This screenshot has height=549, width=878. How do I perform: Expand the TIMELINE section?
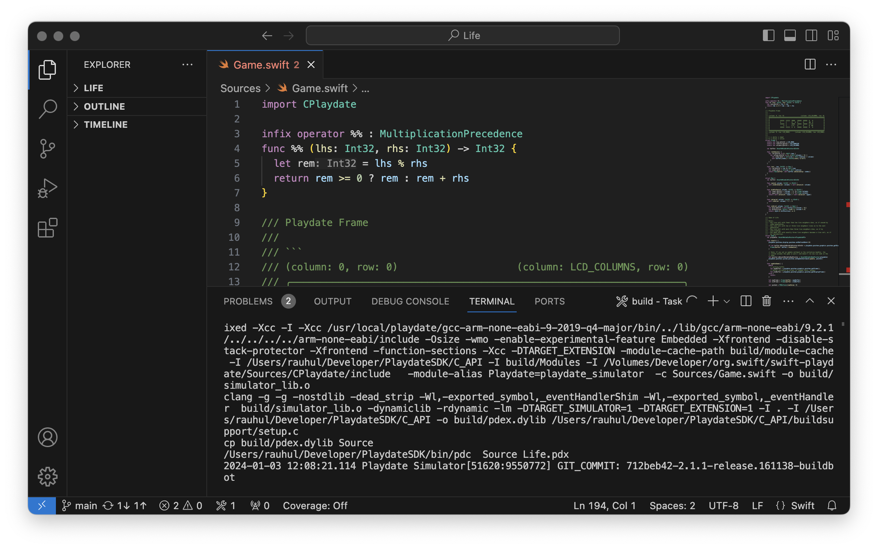coord(137,125)
